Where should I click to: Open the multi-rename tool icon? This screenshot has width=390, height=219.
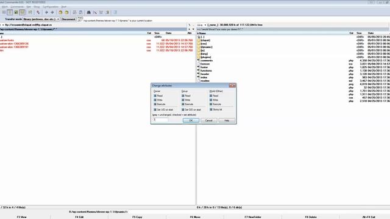[x=95, y=12]
